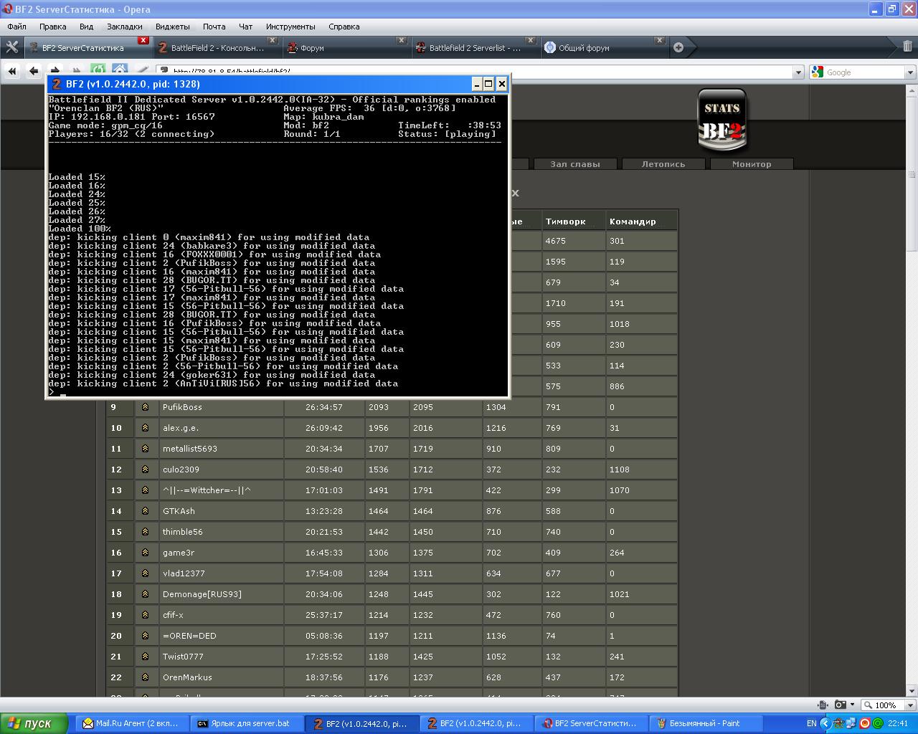Click the Windows пуск start button
918x734 pixels.
(x=34, y=723)
